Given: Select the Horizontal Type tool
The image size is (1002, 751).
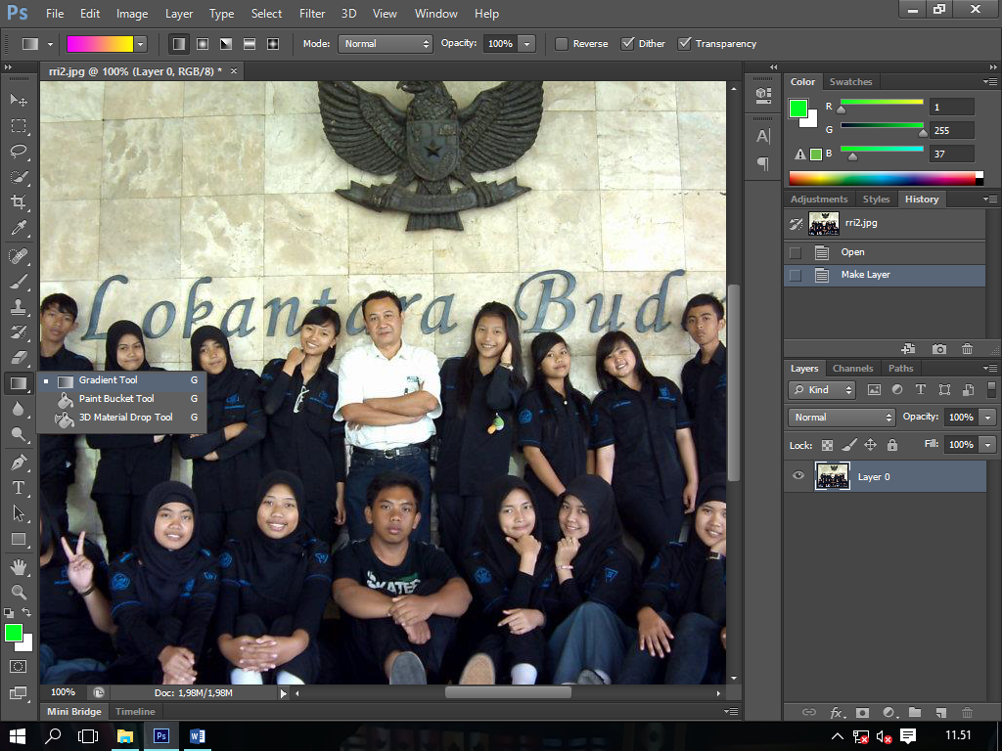Looking at the screenshot, I should (x=19, y=488).
